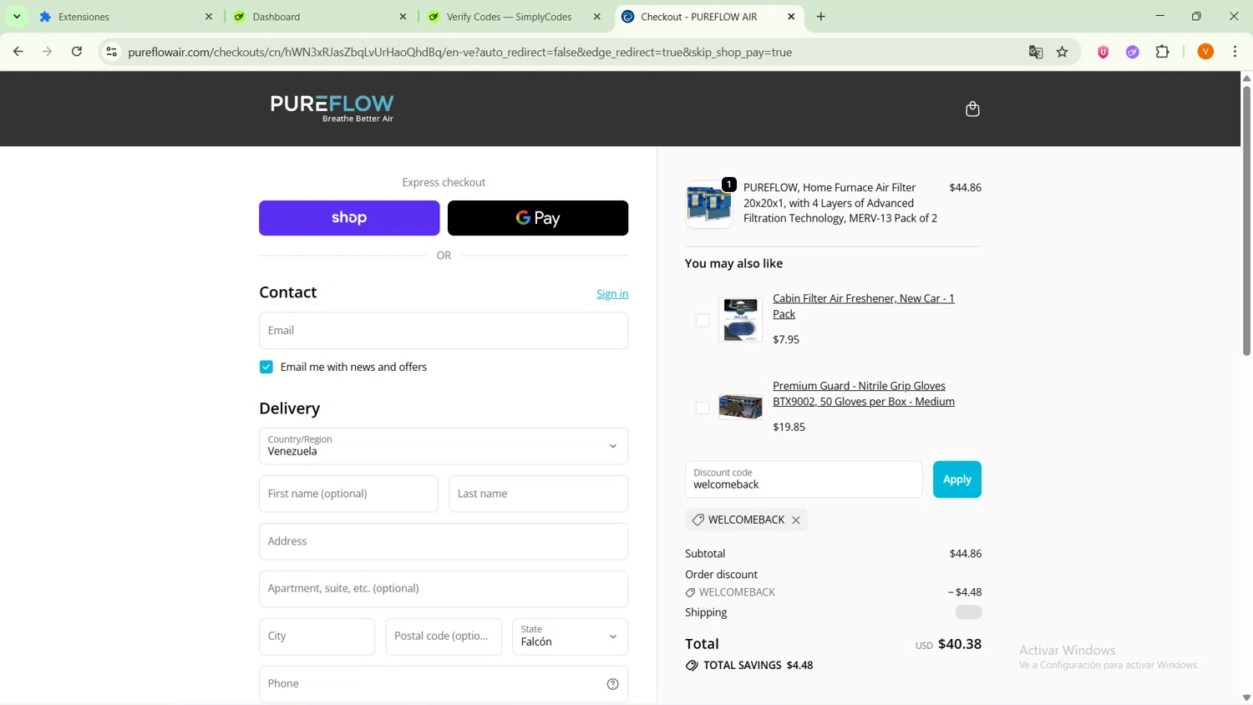Viewport: 1253px width, 705px height.
Task: Open the Extensions puzzle icon
Action: click(x=1163, y=52)
